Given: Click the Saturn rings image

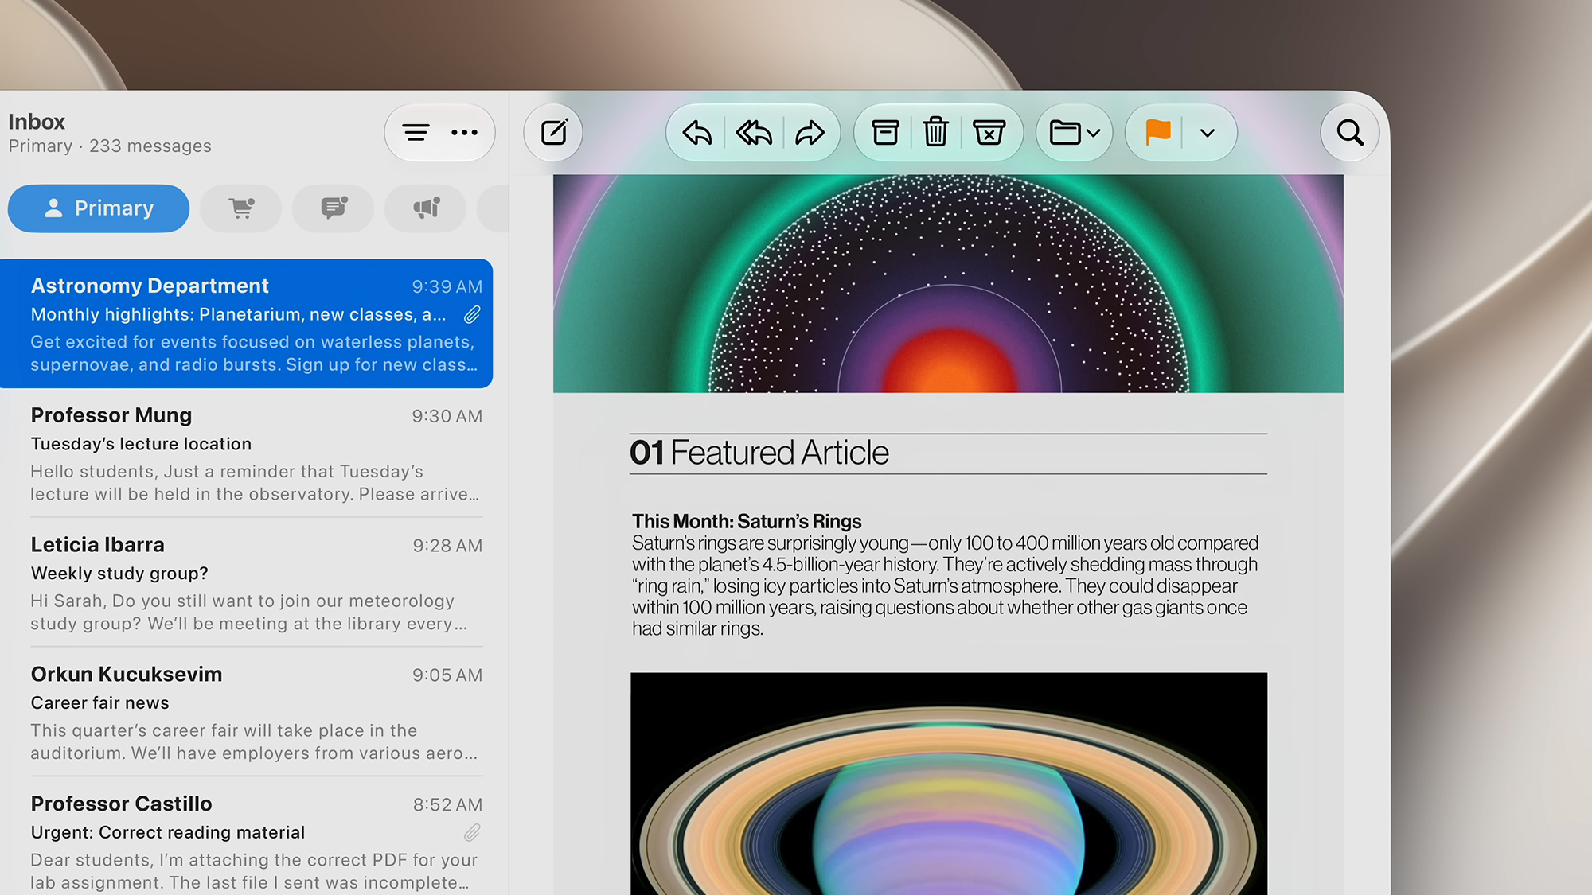Looking at the screenshot, I should coord(949,784).
